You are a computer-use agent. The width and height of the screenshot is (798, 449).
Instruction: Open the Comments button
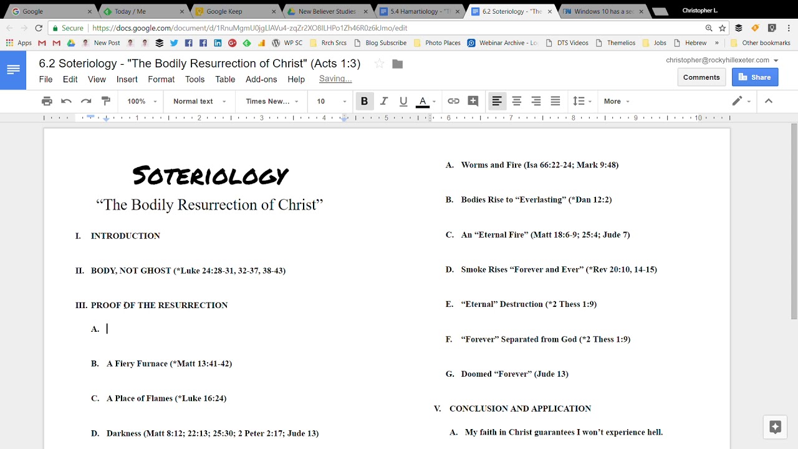coord(701,77)
